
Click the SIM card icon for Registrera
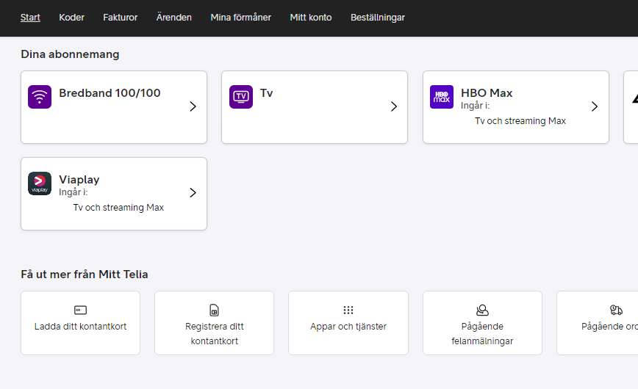pyautogui.click(x=214, y=310)
